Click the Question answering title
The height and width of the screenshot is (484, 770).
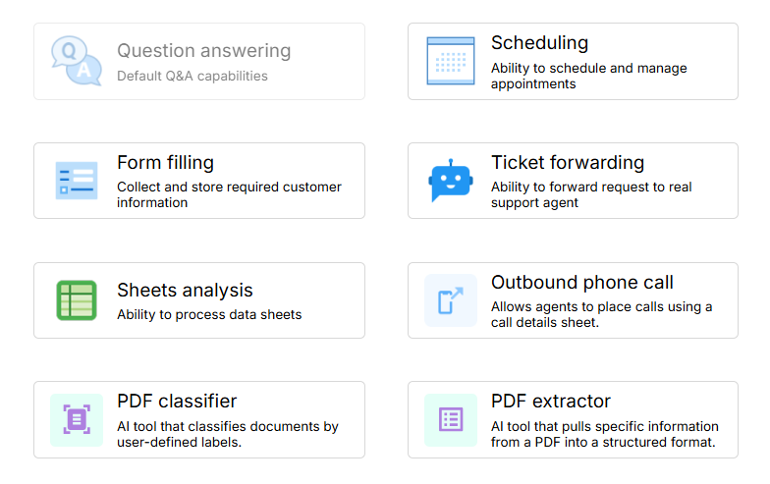tap(203, 51)
